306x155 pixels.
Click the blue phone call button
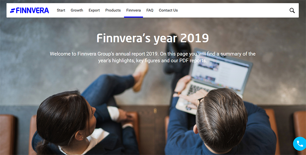tap(300, 144)
